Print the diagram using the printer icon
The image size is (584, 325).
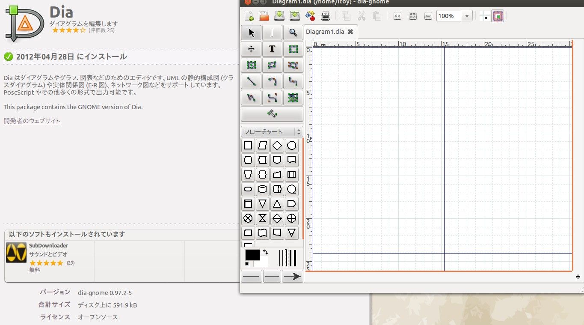(326, 16)
